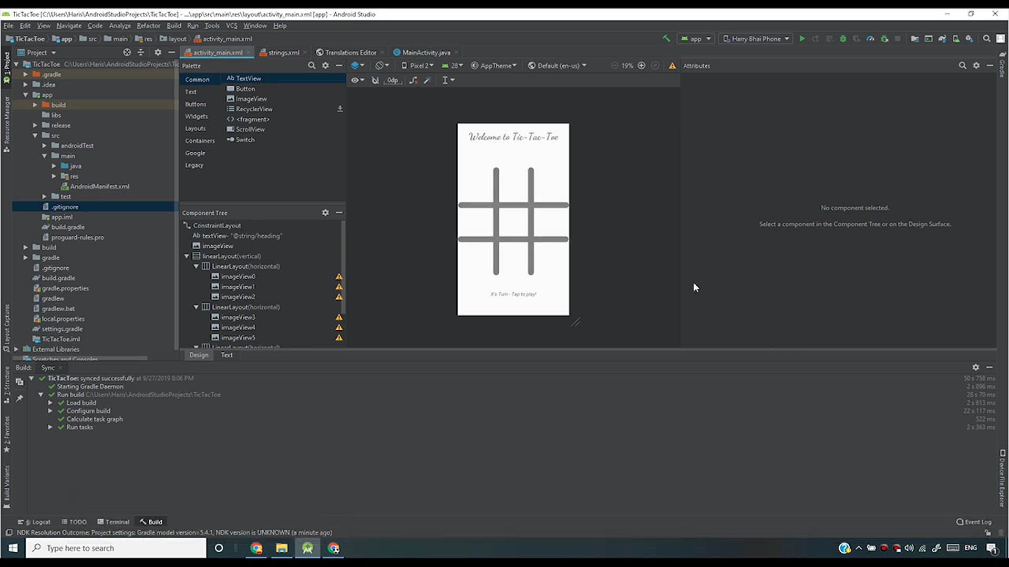Screen dimensions: 1009x567
Task: Open the Translations Editor tab
Action: point(350,52)
